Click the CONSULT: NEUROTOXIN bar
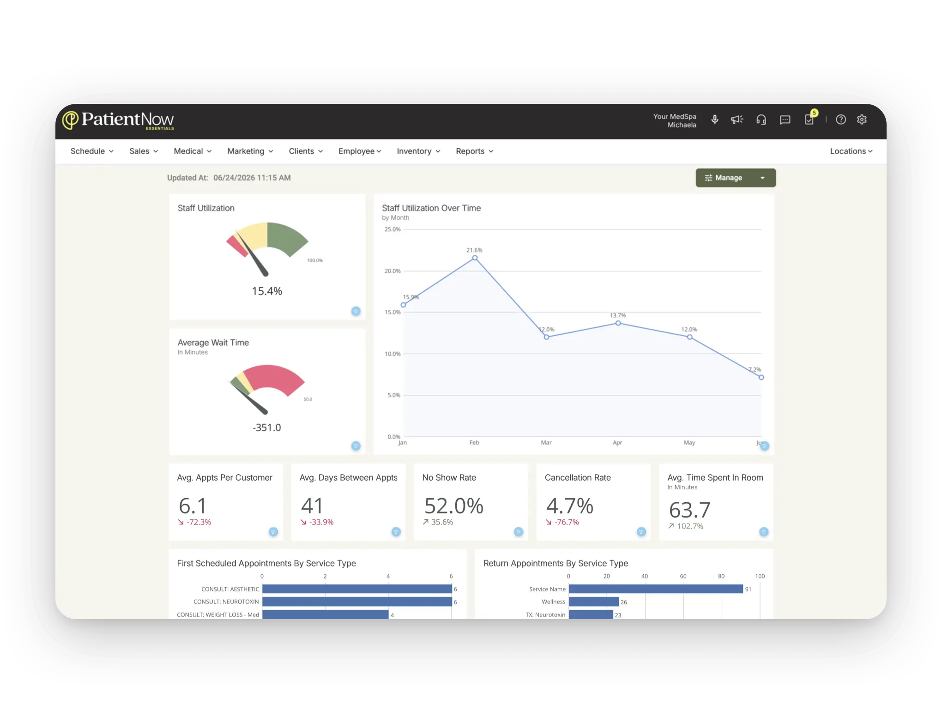This screenshot has height=723, width=942. pyautogui.click(x=357, y=602)
